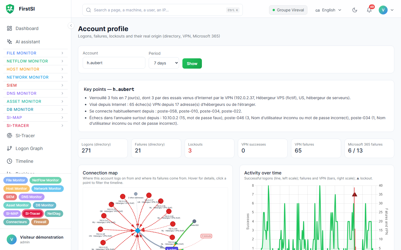Click the user avatar V in header
Screen dimensions: 401x250
point(383,10)
